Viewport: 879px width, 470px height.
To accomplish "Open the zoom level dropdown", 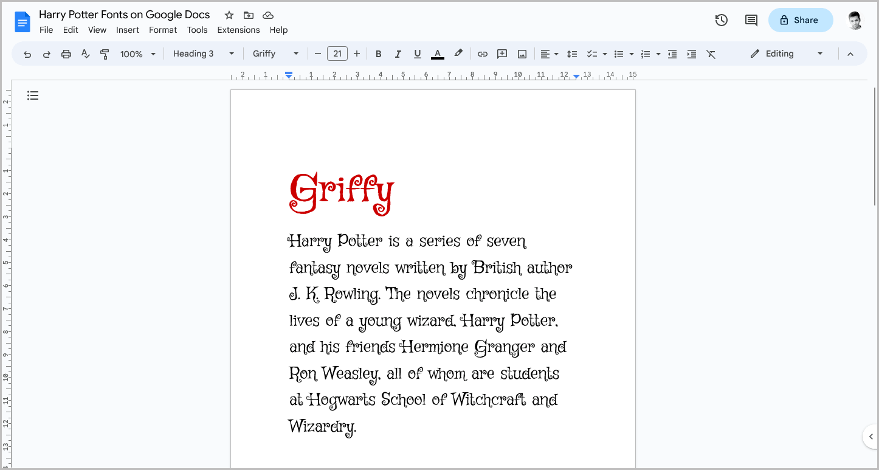I will (x=137, y=54).
